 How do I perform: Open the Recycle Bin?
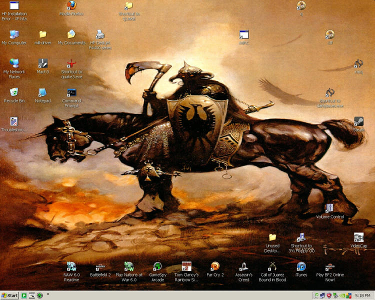[x=14, y=95]
